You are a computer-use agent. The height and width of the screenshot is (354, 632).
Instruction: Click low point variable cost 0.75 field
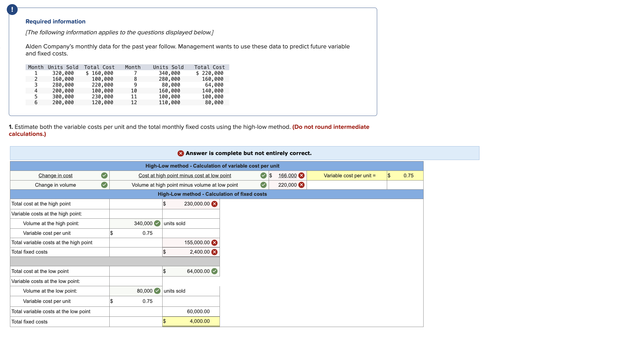tap(147, 301)
